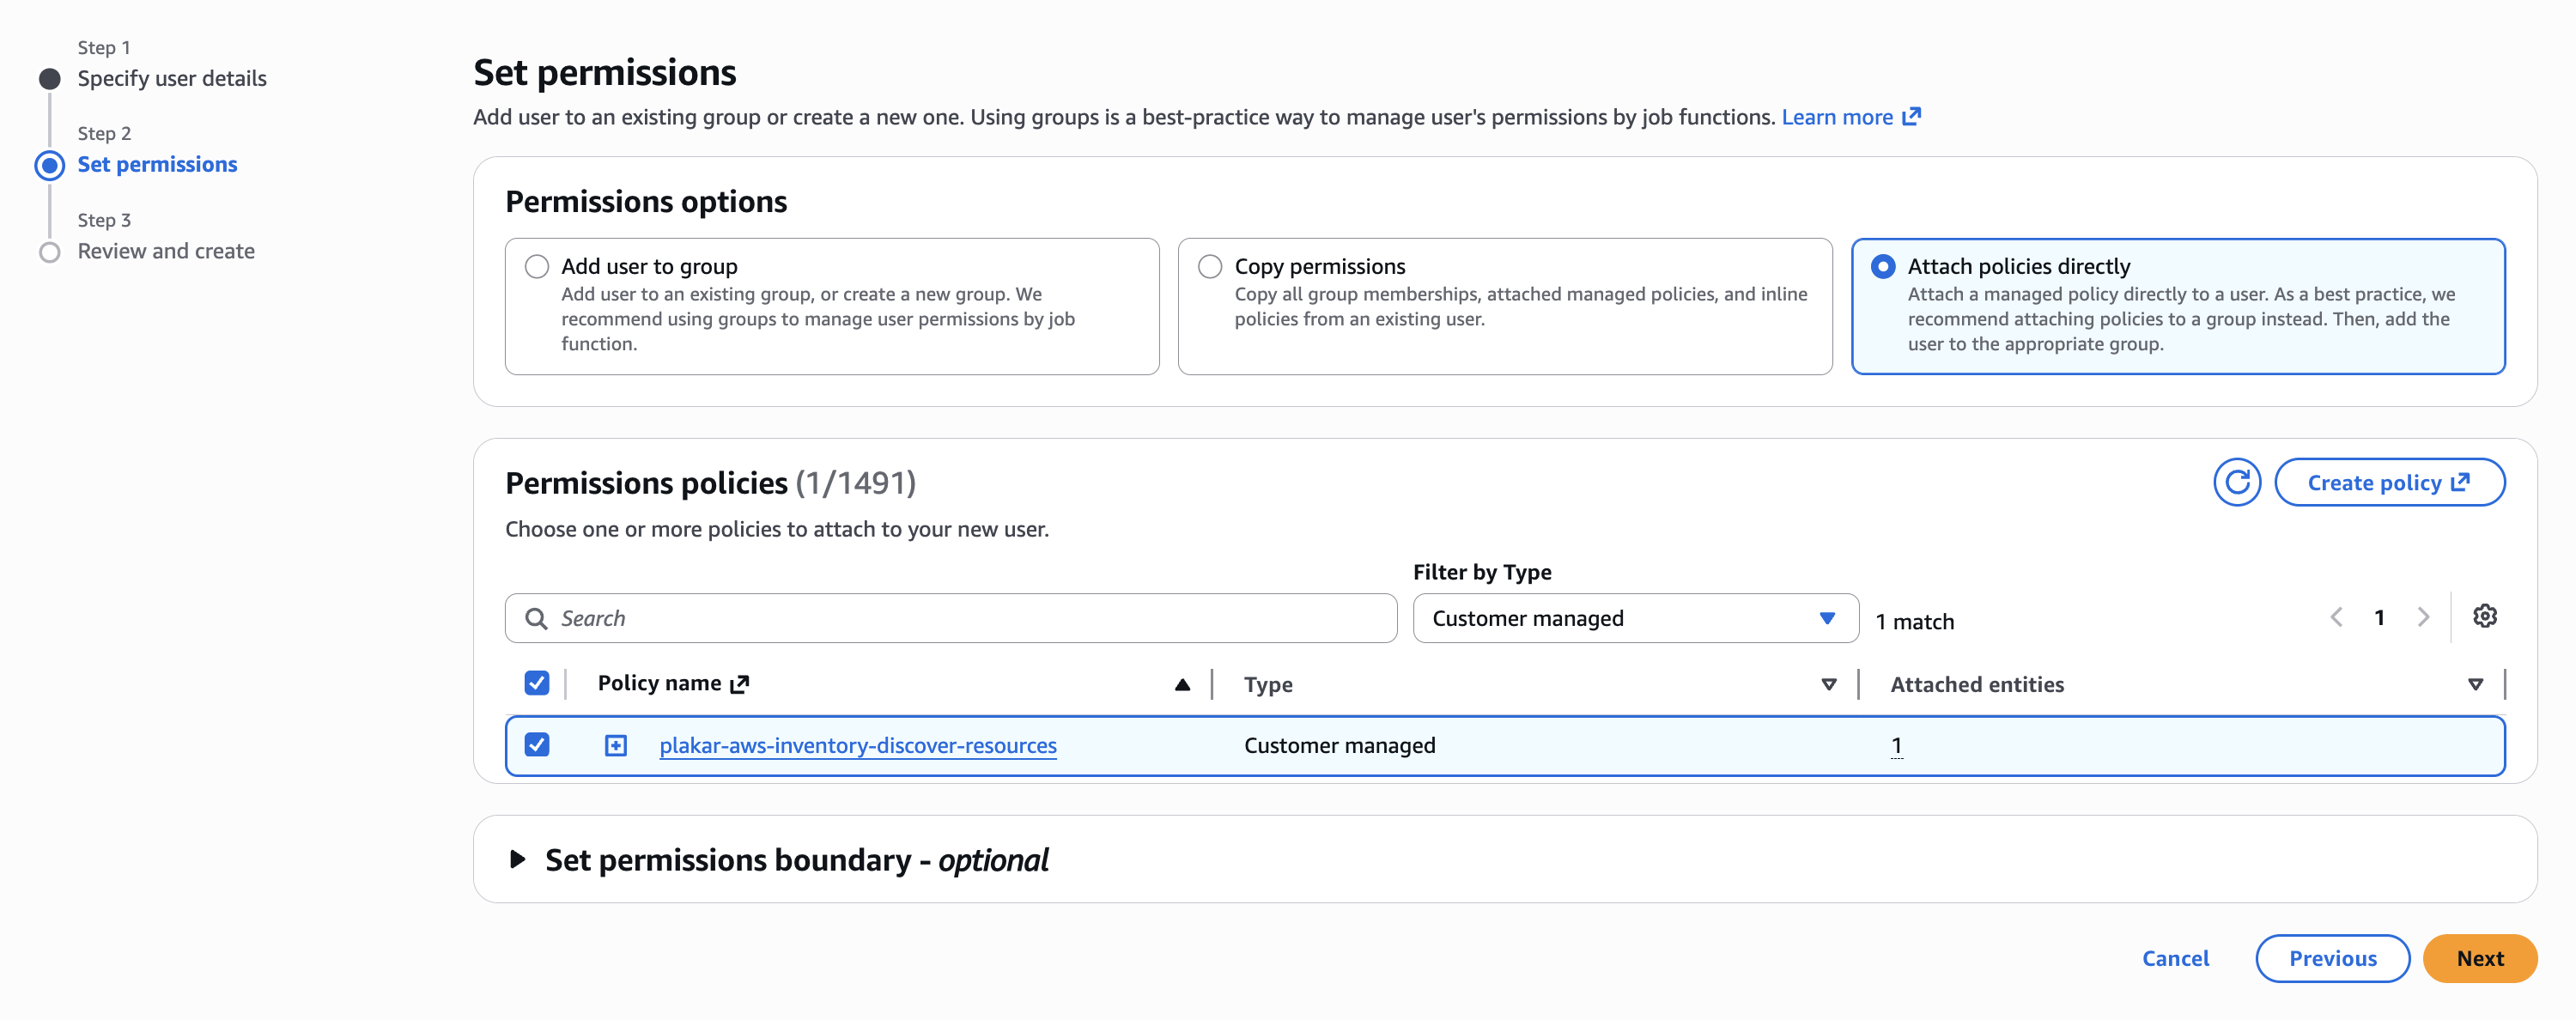Click the '1 match' result count
Screen dimensions: 2576x1020
pos(1914,622)
